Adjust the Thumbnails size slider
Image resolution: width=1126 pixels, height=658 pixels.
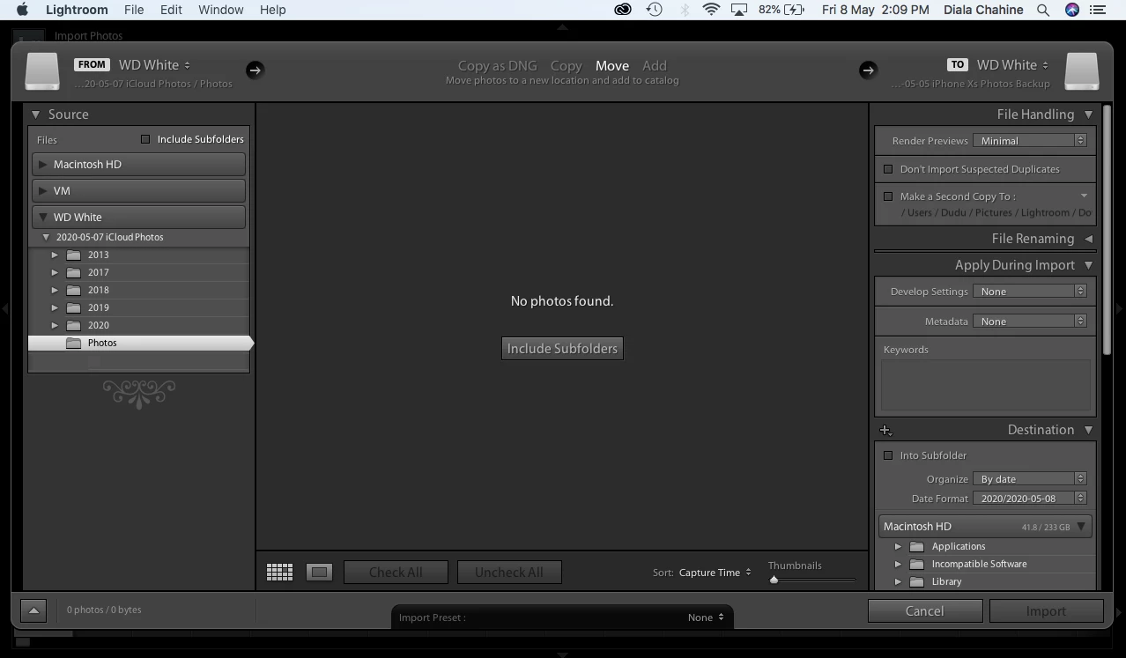pos(774,580)
